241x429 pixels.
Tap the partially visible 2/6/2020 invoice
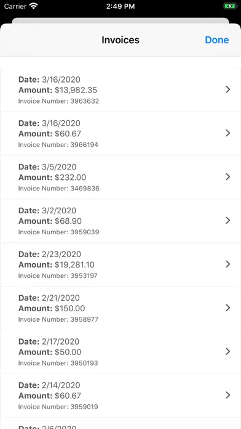tap(120, 423)
